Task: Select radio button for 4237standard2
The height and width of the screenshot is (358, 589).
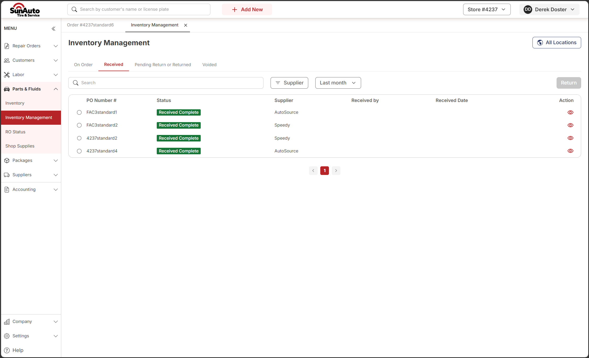Action: [79, 138]
